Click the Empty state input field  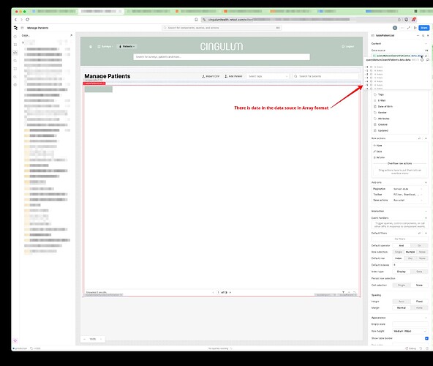click(410, 324)
